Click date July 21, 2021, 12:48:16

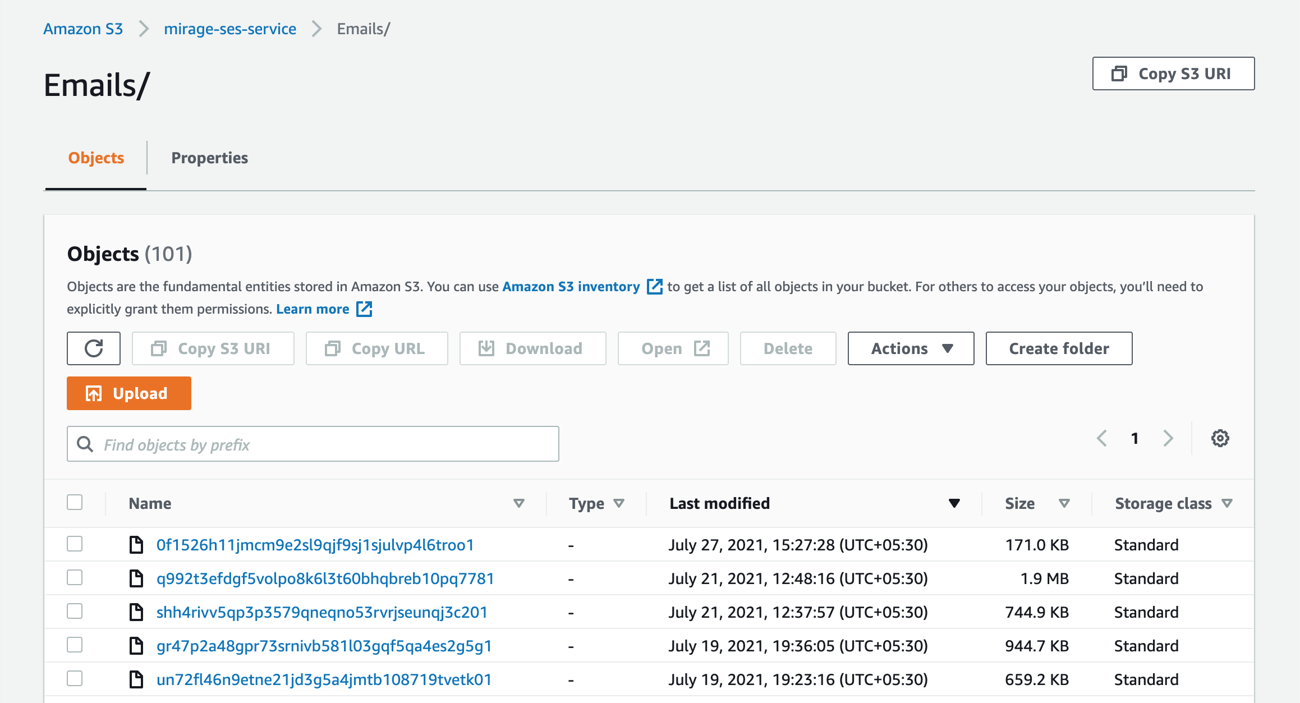(798, 578)
